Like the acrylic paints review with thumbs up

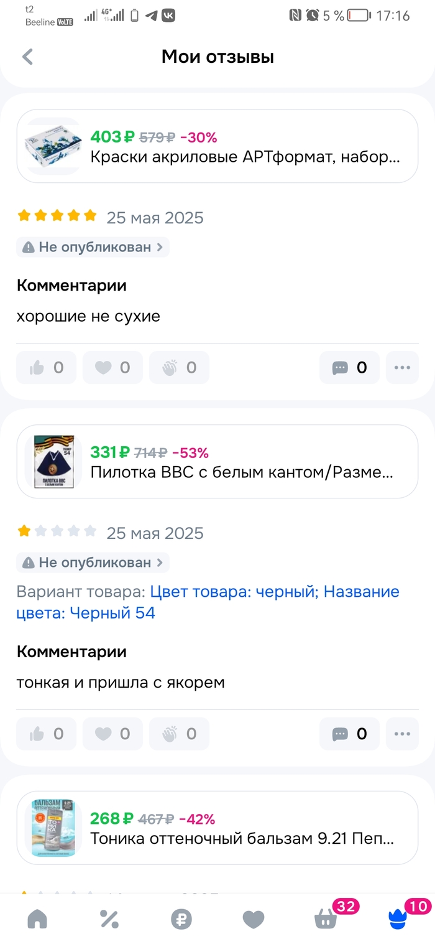(47, 368)
